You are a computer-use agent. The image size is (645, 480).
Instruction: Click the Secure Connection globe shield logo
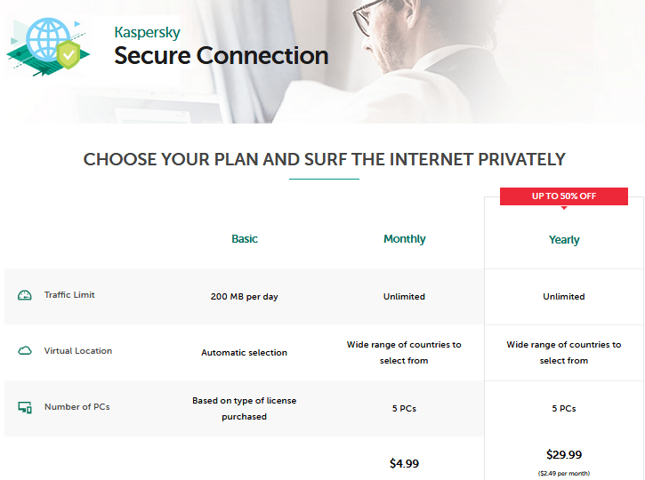[x=48, y=47]
